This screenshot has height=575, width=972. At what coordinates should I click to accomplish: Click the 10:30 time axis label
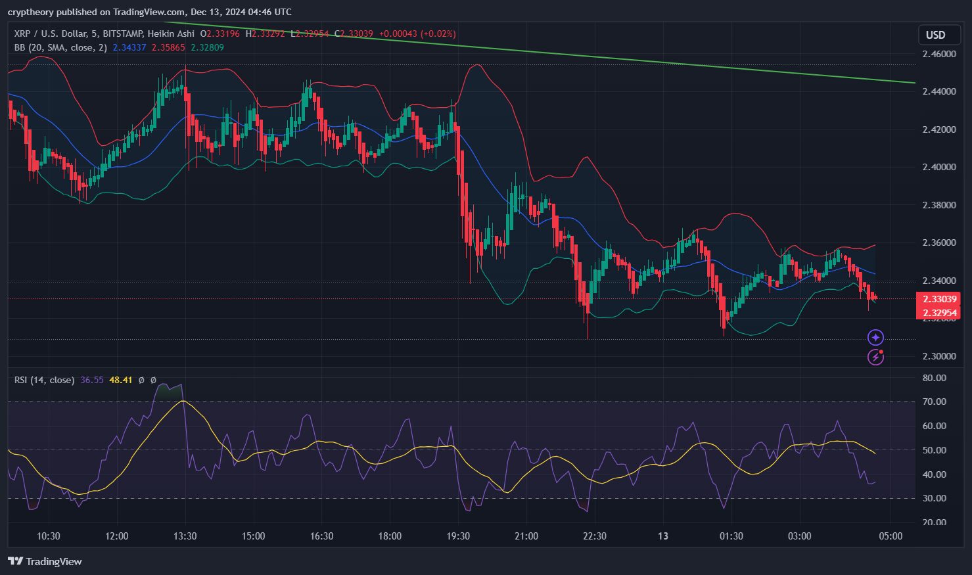point(49,536)
